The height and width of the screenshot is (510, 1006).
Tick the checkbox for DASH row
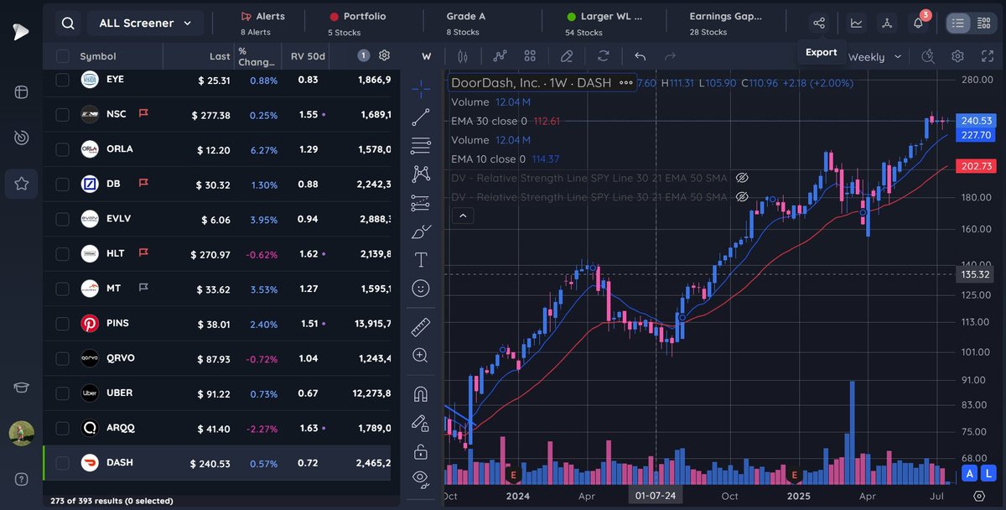[63, 462]
